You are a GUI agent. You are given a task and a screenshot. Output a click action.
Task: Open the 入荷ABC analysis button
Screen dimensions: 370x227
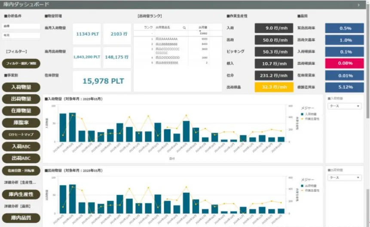click(x=21, y=147)
